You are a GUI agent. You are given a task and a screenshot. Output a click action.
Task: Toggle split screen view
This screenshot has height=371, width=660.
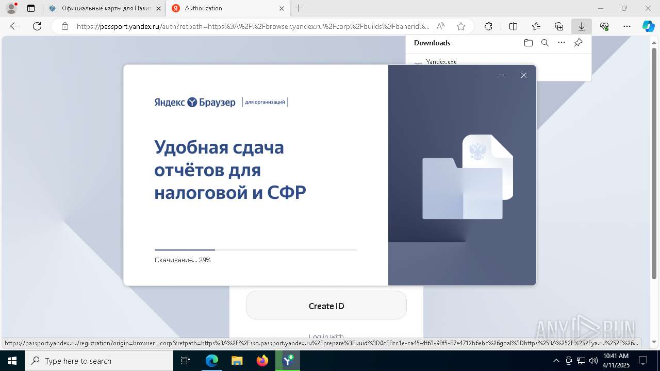513,26
